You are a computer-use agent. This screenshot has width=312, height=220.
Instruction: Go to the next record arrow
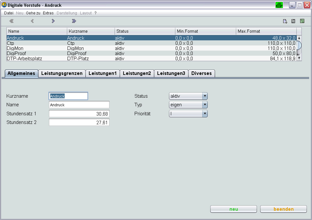tap(53, 21)
